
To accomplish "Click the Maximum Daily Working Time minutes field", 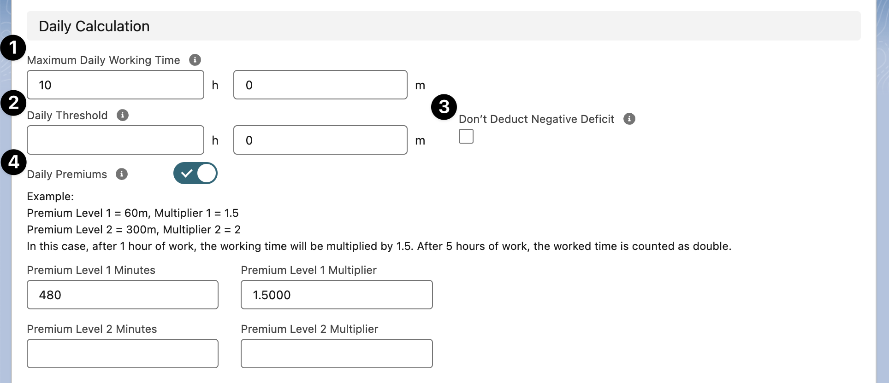I will pos(320,85).
